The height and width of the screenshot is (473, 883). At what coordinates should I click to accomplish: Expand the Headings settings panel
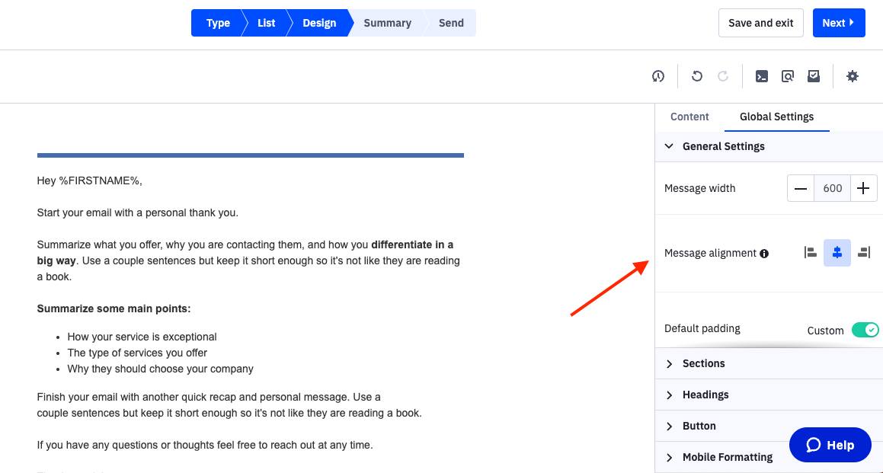705,395
